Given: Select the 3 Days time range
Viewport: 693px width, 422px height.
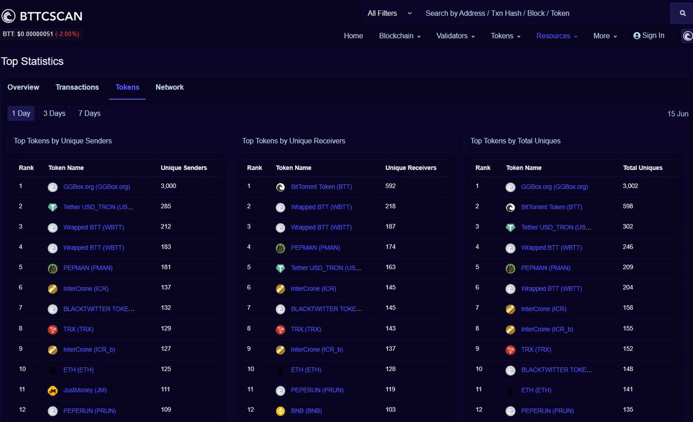Looking at the screenshot, I should (54, 113).
